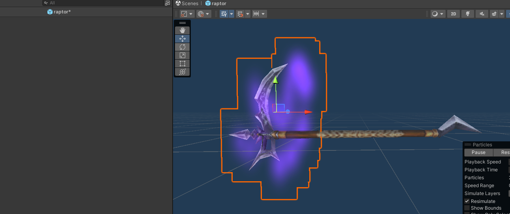This screenshot has width=510, height=214.
Task: Open scene effects dropdown arrow
Action: 502,14
